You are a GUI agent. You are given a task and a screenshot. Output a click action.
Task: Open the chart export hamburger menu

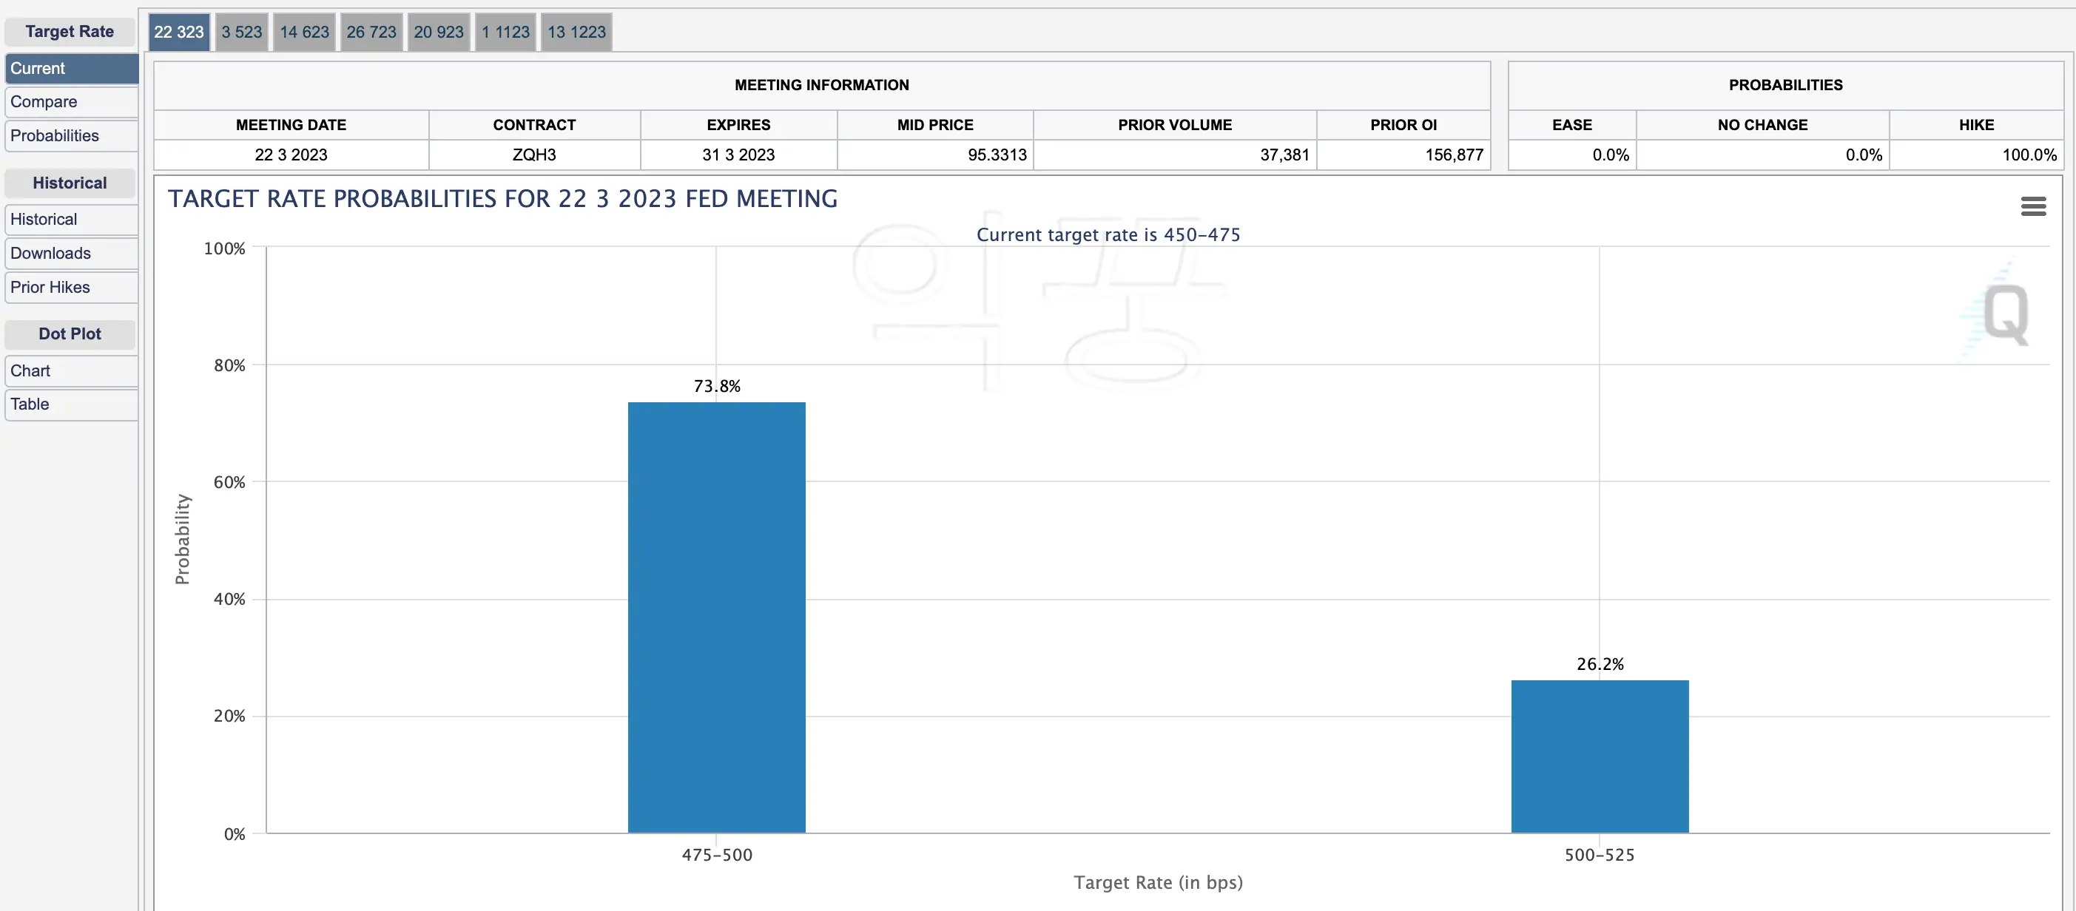pyautogui.click(x=2033, y=206)
